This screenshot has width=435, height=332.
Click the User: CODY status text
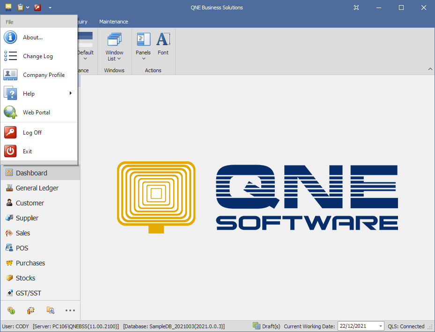15,326
